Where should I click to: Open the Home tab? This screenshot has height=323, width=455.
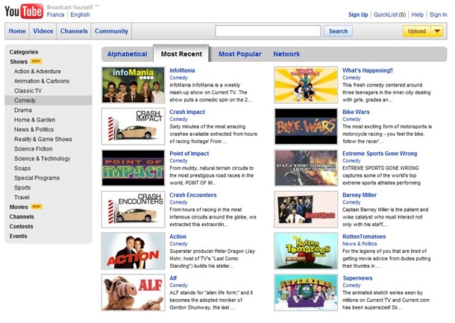pyautogui.click(x=17, y=31)
